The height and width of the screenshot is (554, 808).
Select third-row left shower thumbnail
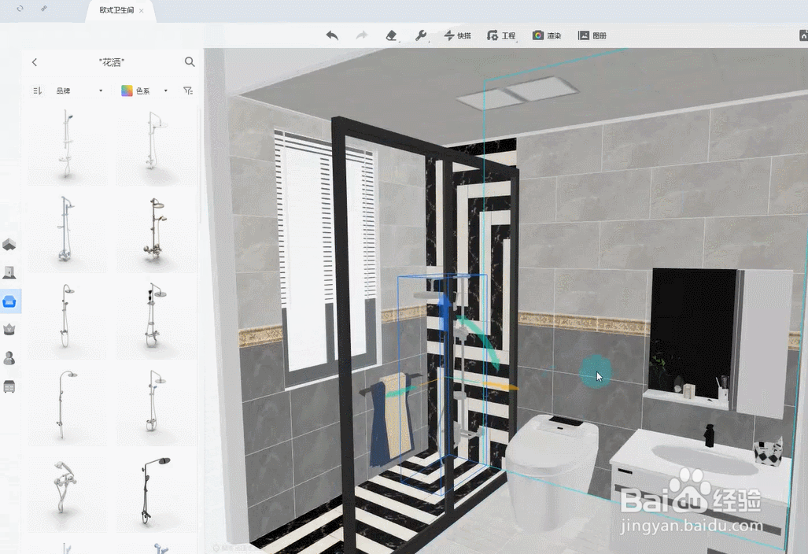[x=67, y=319]
